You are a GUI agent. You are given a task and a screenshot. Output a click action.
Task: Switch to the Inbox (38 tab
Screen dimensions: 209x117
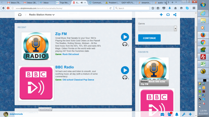[x=30, y=3]
